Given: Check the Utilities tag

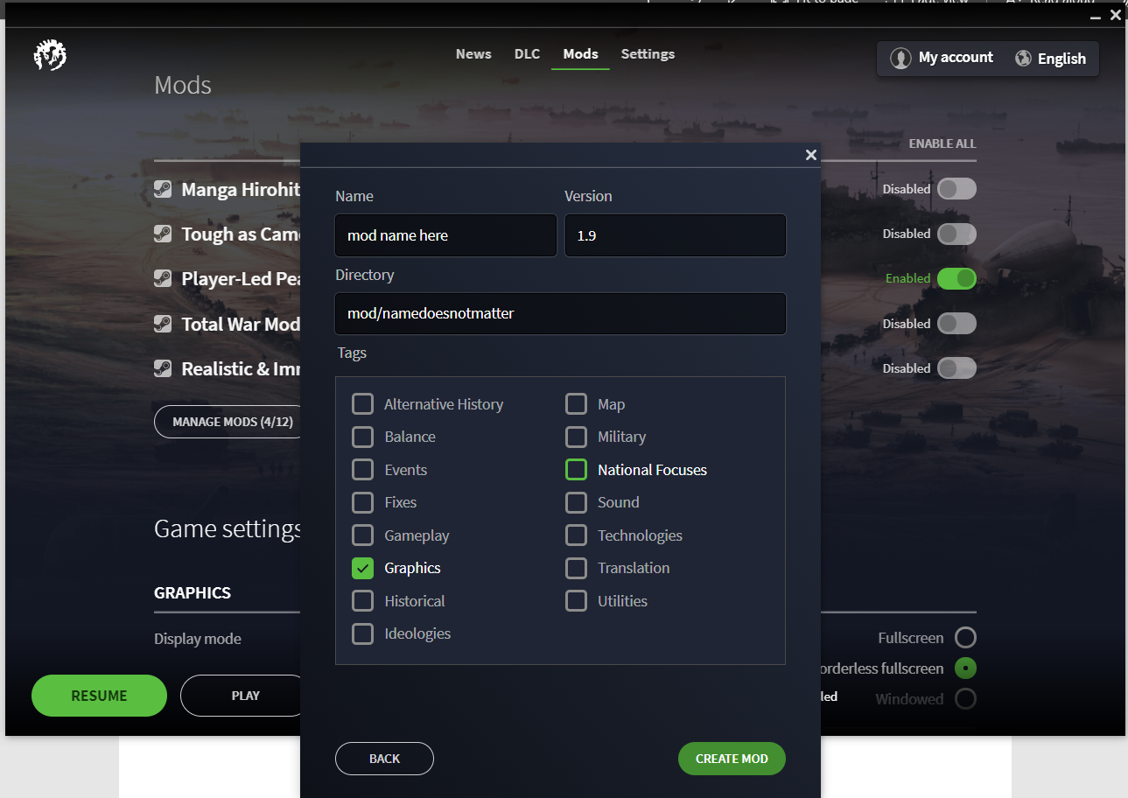Looking at the screenshot, I should [x=576, y=601].
